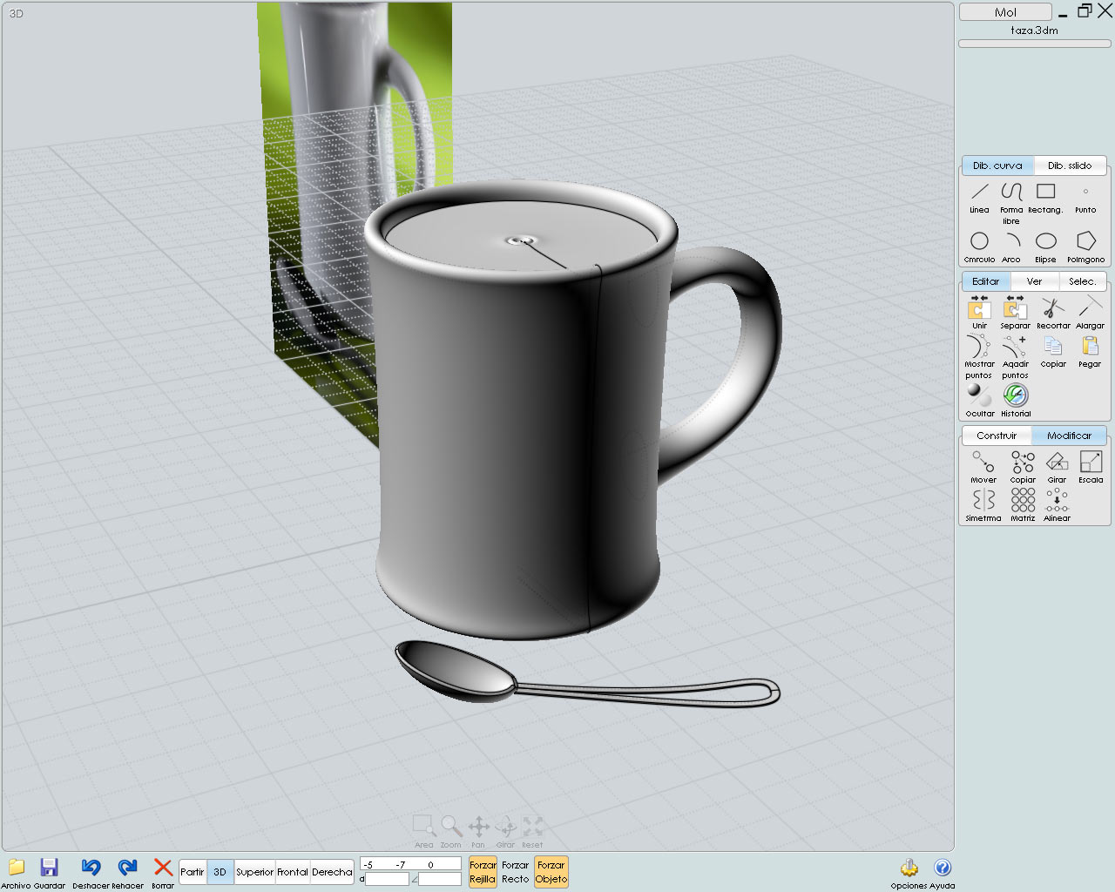Delete selection with the Borrar X
This screenshot has height=892, width=1115.
coord(163,873)
